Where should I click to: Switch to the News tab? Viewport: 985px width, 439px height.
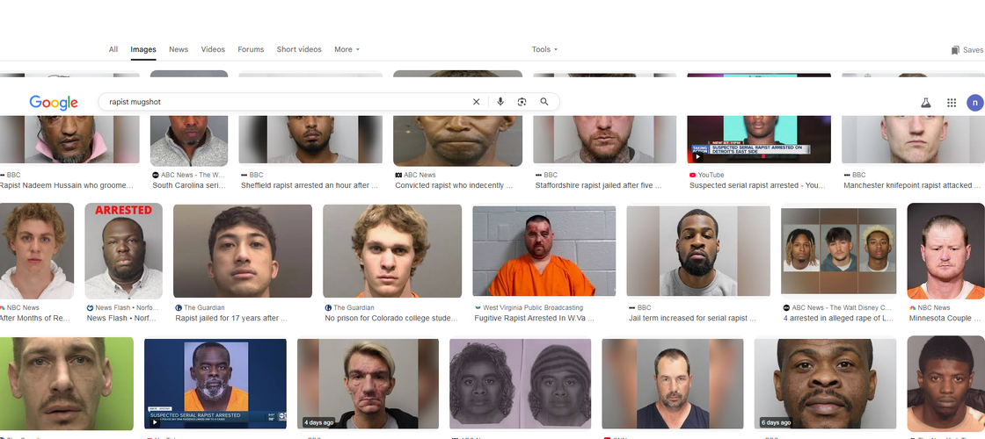tap(179, 49)
